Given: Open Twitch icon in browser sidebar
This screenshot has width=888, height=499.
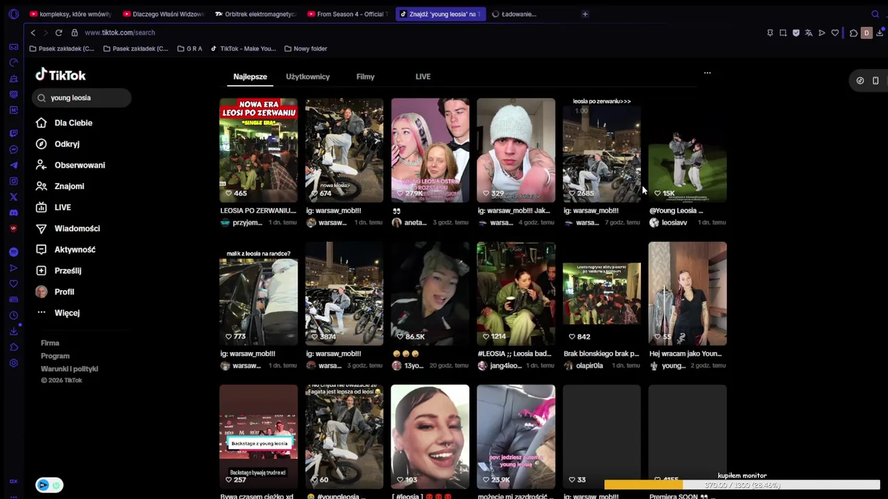Looking at the screenshot, I should pyautogui.click(x=14, y=133).
